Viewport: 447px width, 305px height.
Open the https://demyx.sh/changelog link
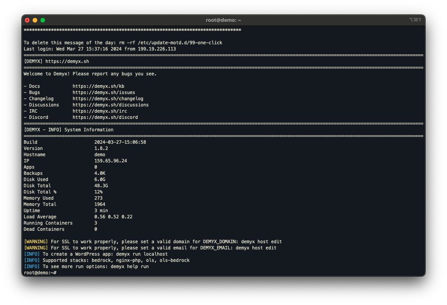[x=108, y=99]
